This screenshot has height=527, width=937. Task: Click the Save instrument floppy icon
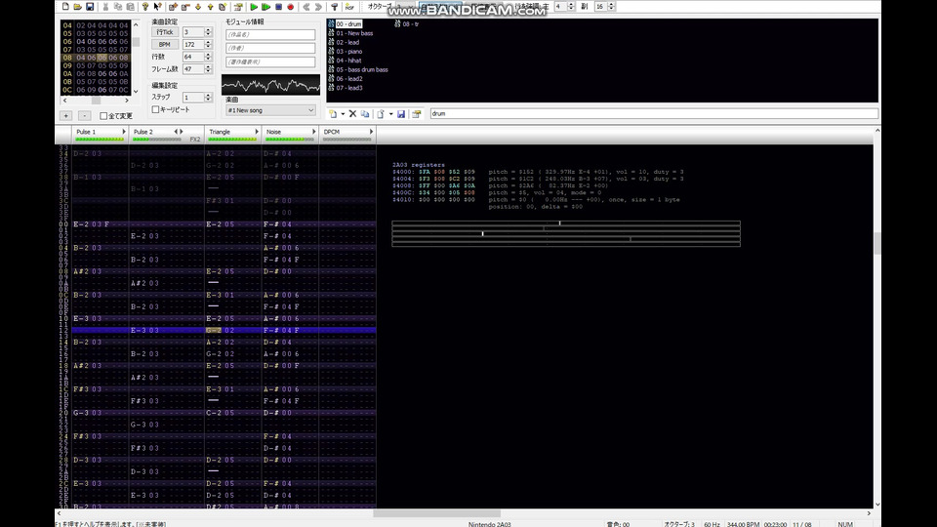coord(401,113)
